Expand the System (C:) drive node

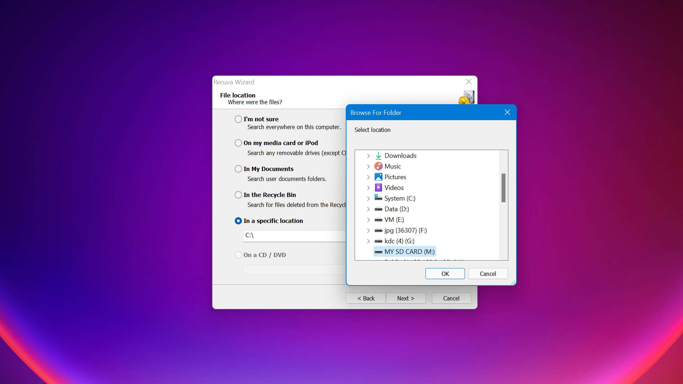369,198
